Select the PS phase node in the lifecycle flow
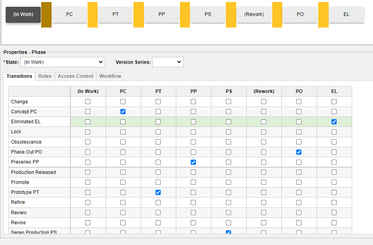This screenshot has width=373, height=245. [208, 14]
